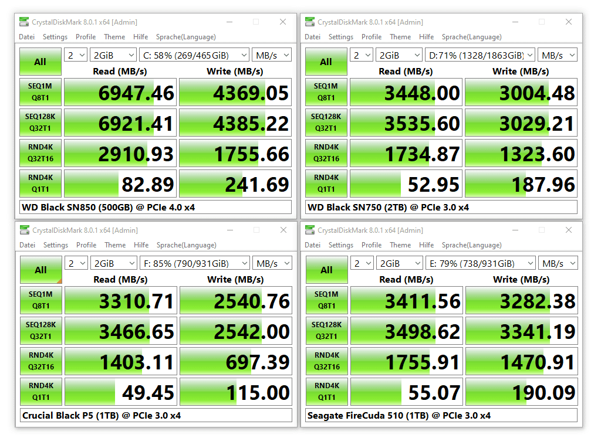Click the CrystalDiskMark app icon in SN750 window
Viewport: 601px width, 438px height.
click(x=310, y=22)
